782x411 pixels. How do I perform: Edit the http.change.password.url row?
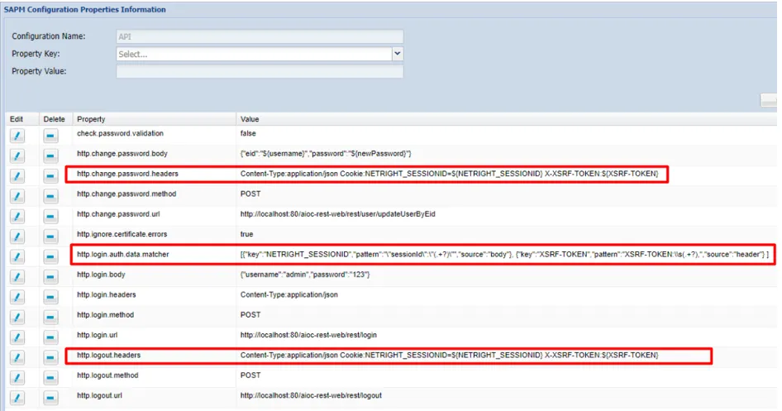pyautogui.click(x=17, y=217)
